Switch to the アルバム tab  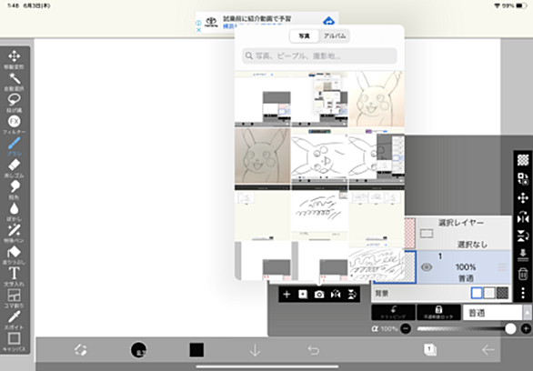pos(335,36)
